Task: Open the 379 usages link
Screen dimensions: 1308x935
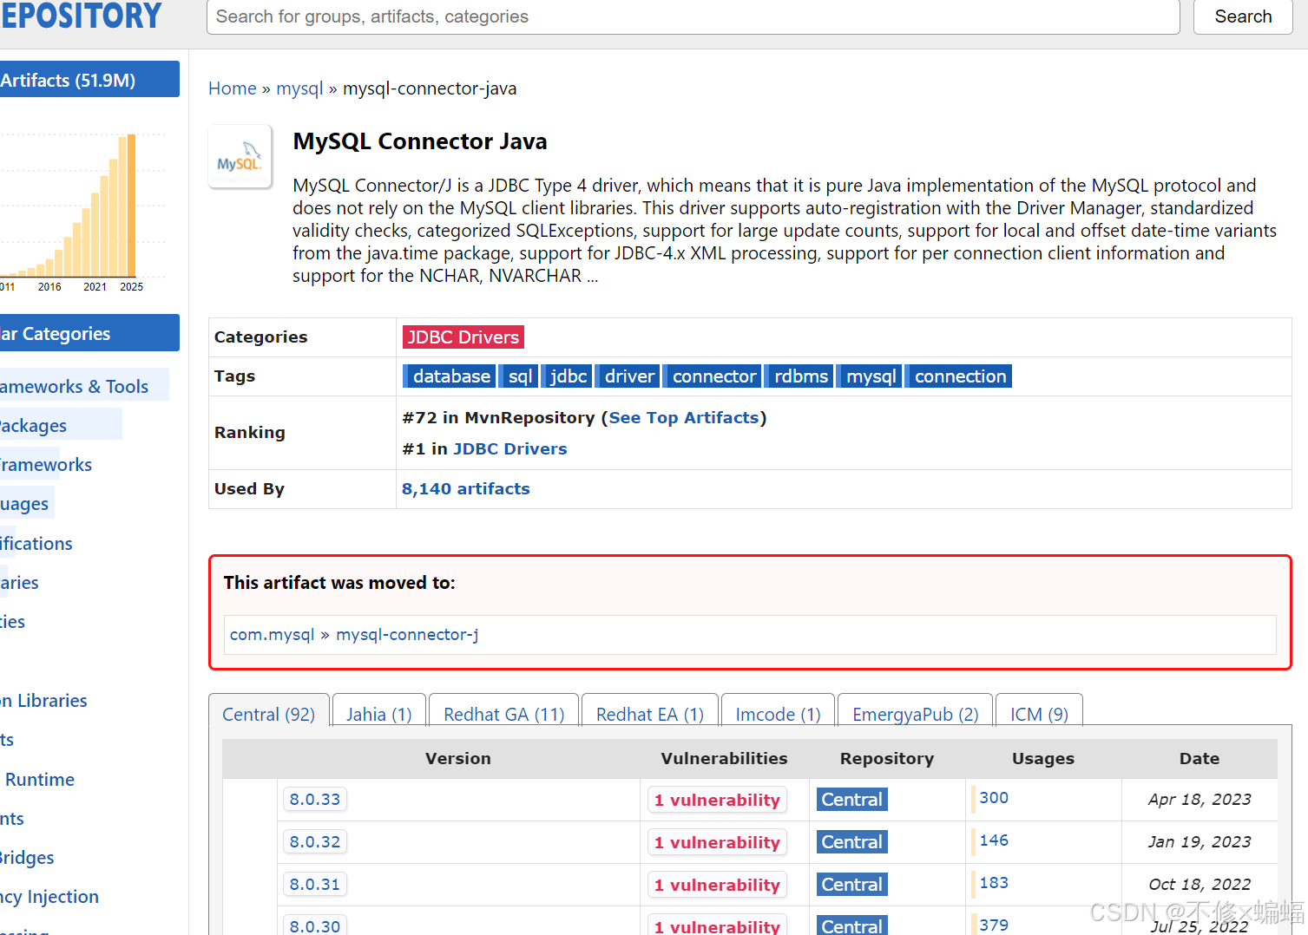Action: [x=994, y=925]
